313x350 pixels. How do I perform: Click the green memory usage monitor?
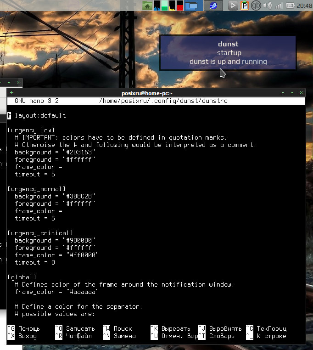165,6
